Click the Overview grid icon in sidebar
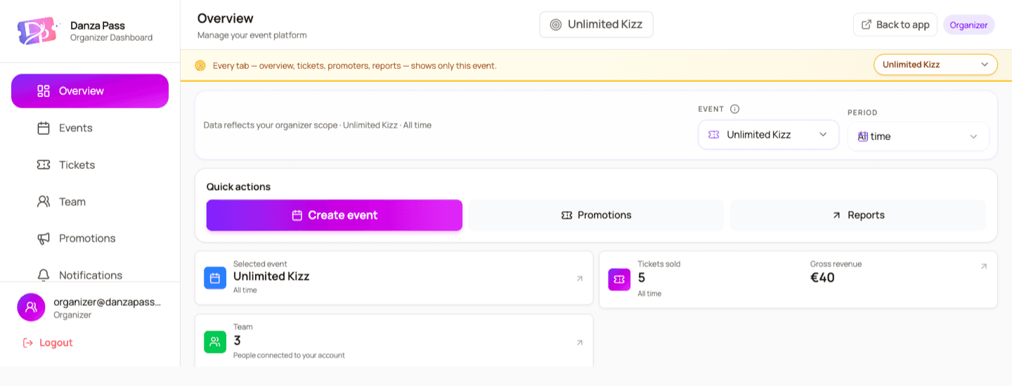 point(44,91)
